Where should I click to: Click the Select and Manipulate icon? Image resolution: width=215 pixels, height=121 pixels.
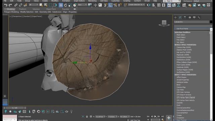point(95,5)
